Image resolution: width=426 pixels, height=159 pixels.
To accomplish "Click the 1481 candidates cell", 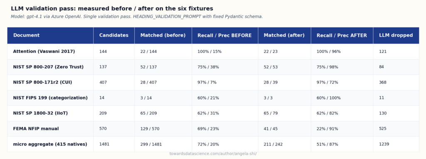I will [104, 144].
